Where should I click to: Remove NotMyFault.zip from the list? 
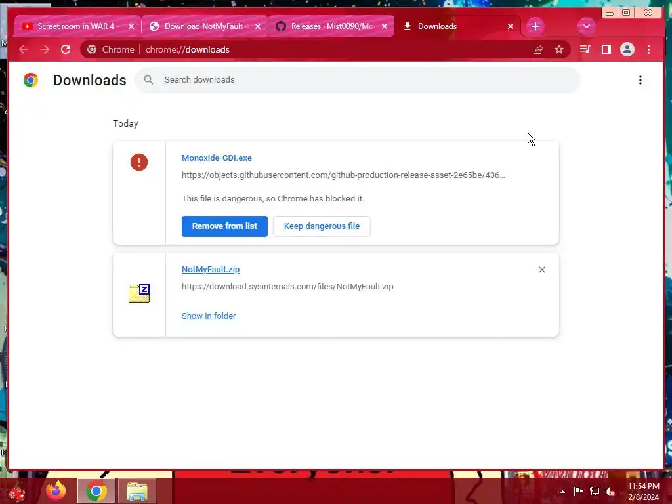(541, 270)
